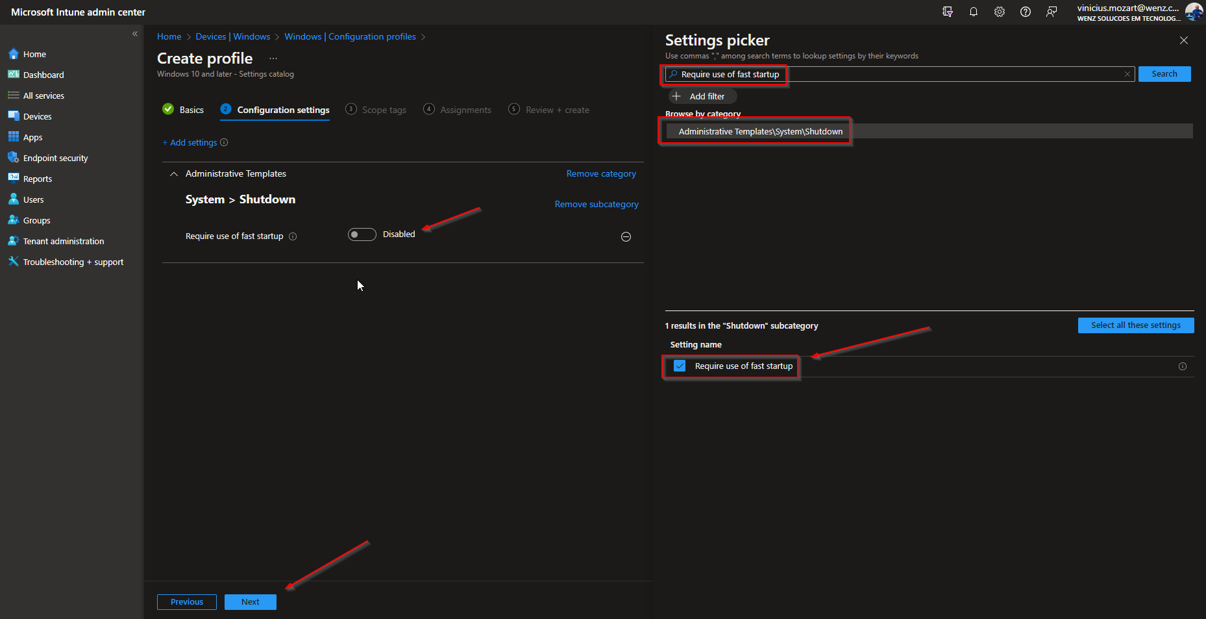The height and width of the screenshot is (619, 1206).
Task: Focus the settings search input field
Action: 900,74
